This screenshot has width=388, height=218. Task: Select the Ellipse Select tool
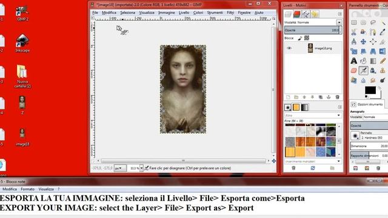pyautogui.click(x=363, y=23)
